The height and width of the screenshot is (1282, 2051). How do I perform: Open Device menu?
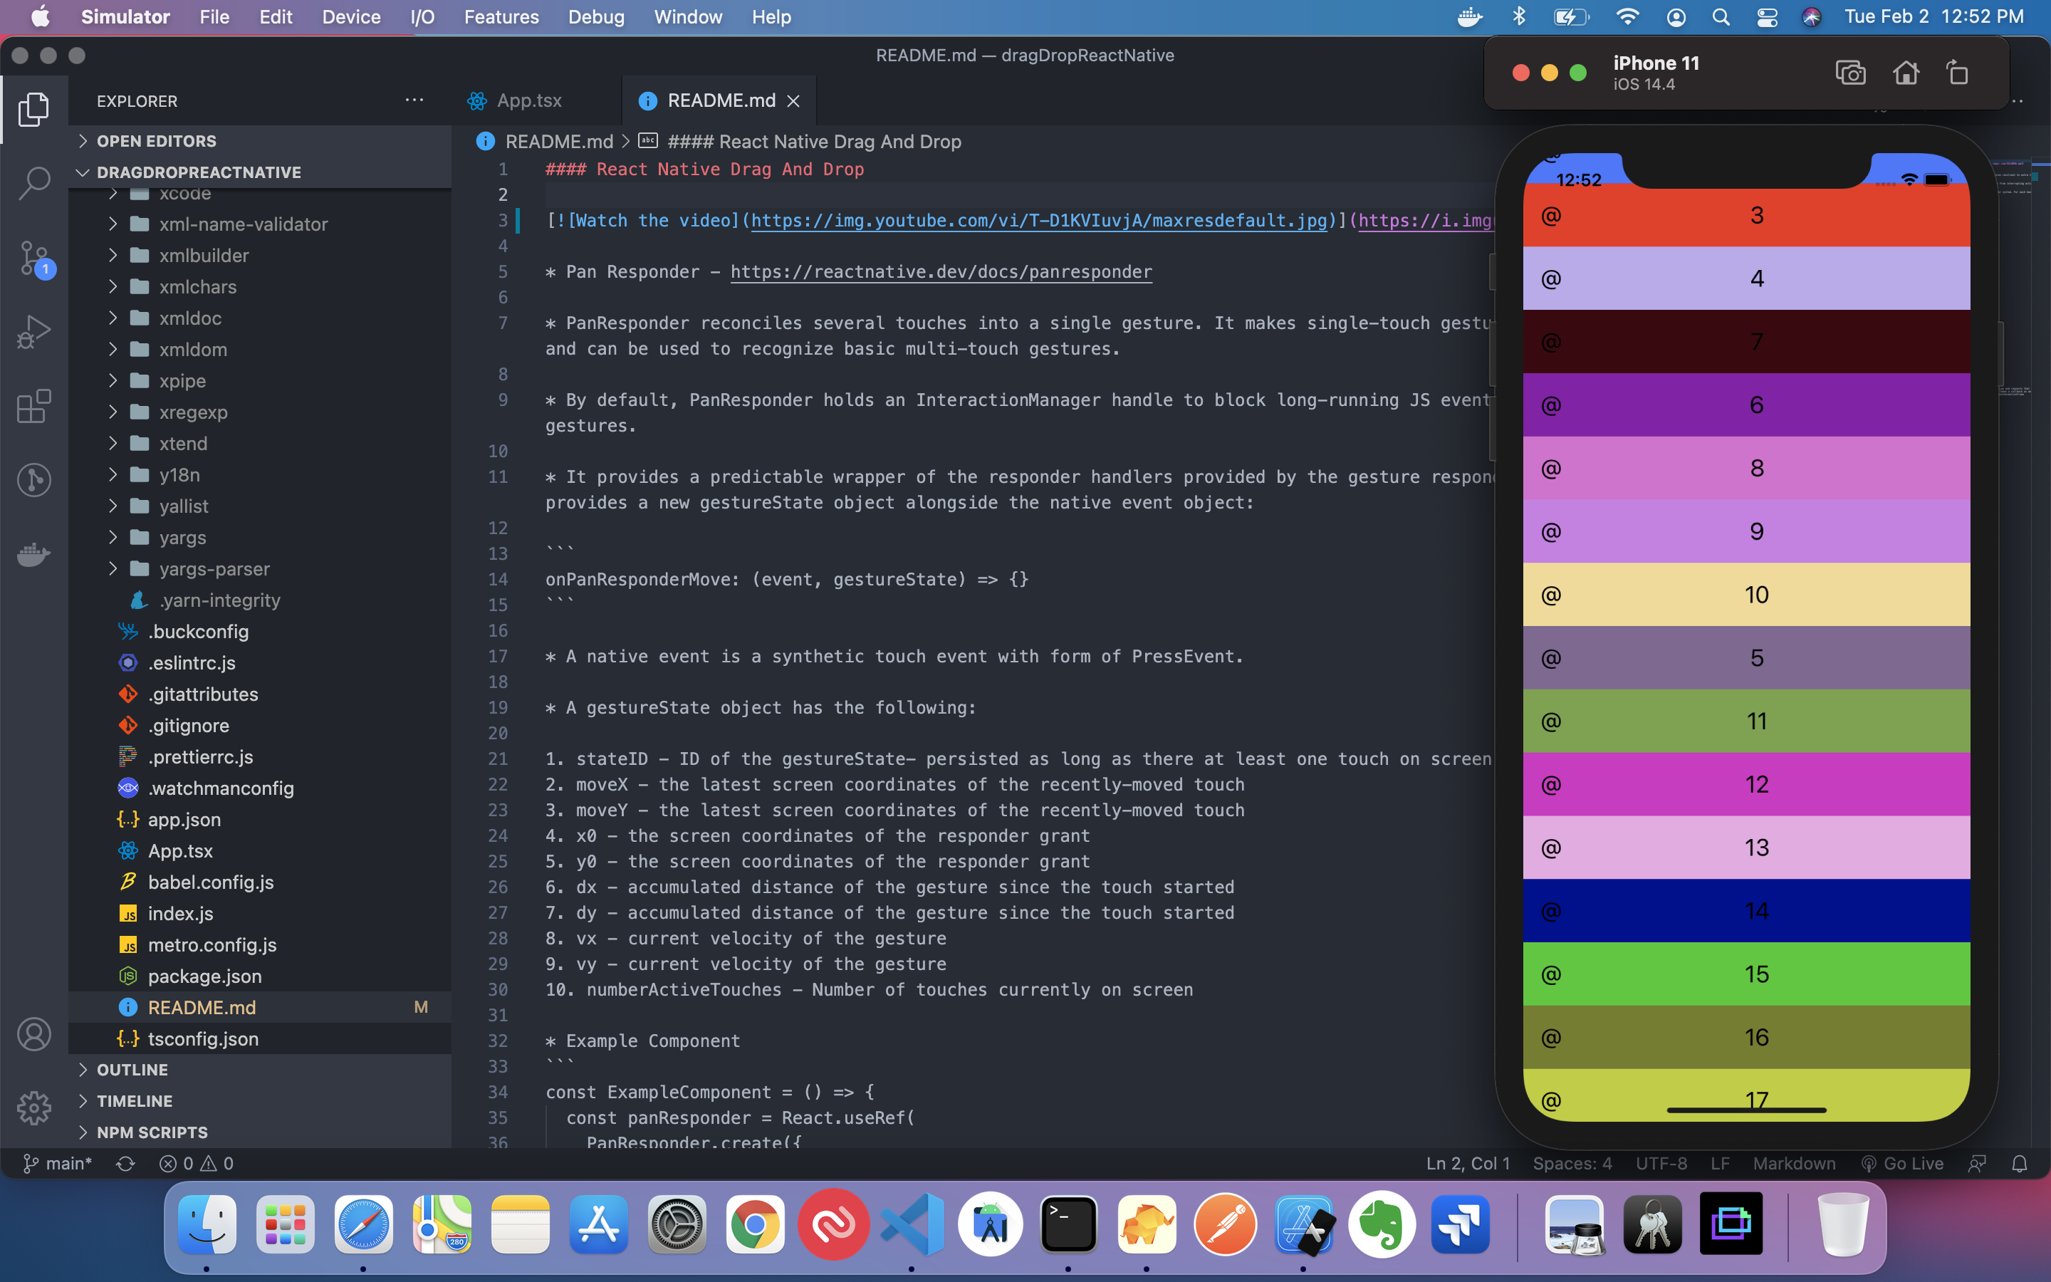coord(351,17)
